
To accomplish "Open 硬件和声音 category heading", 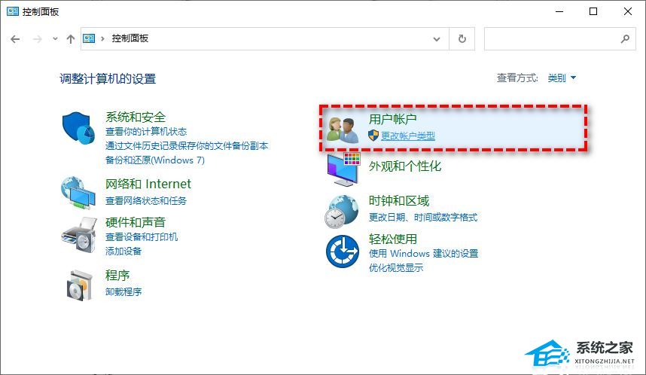I will click(136, 223).
